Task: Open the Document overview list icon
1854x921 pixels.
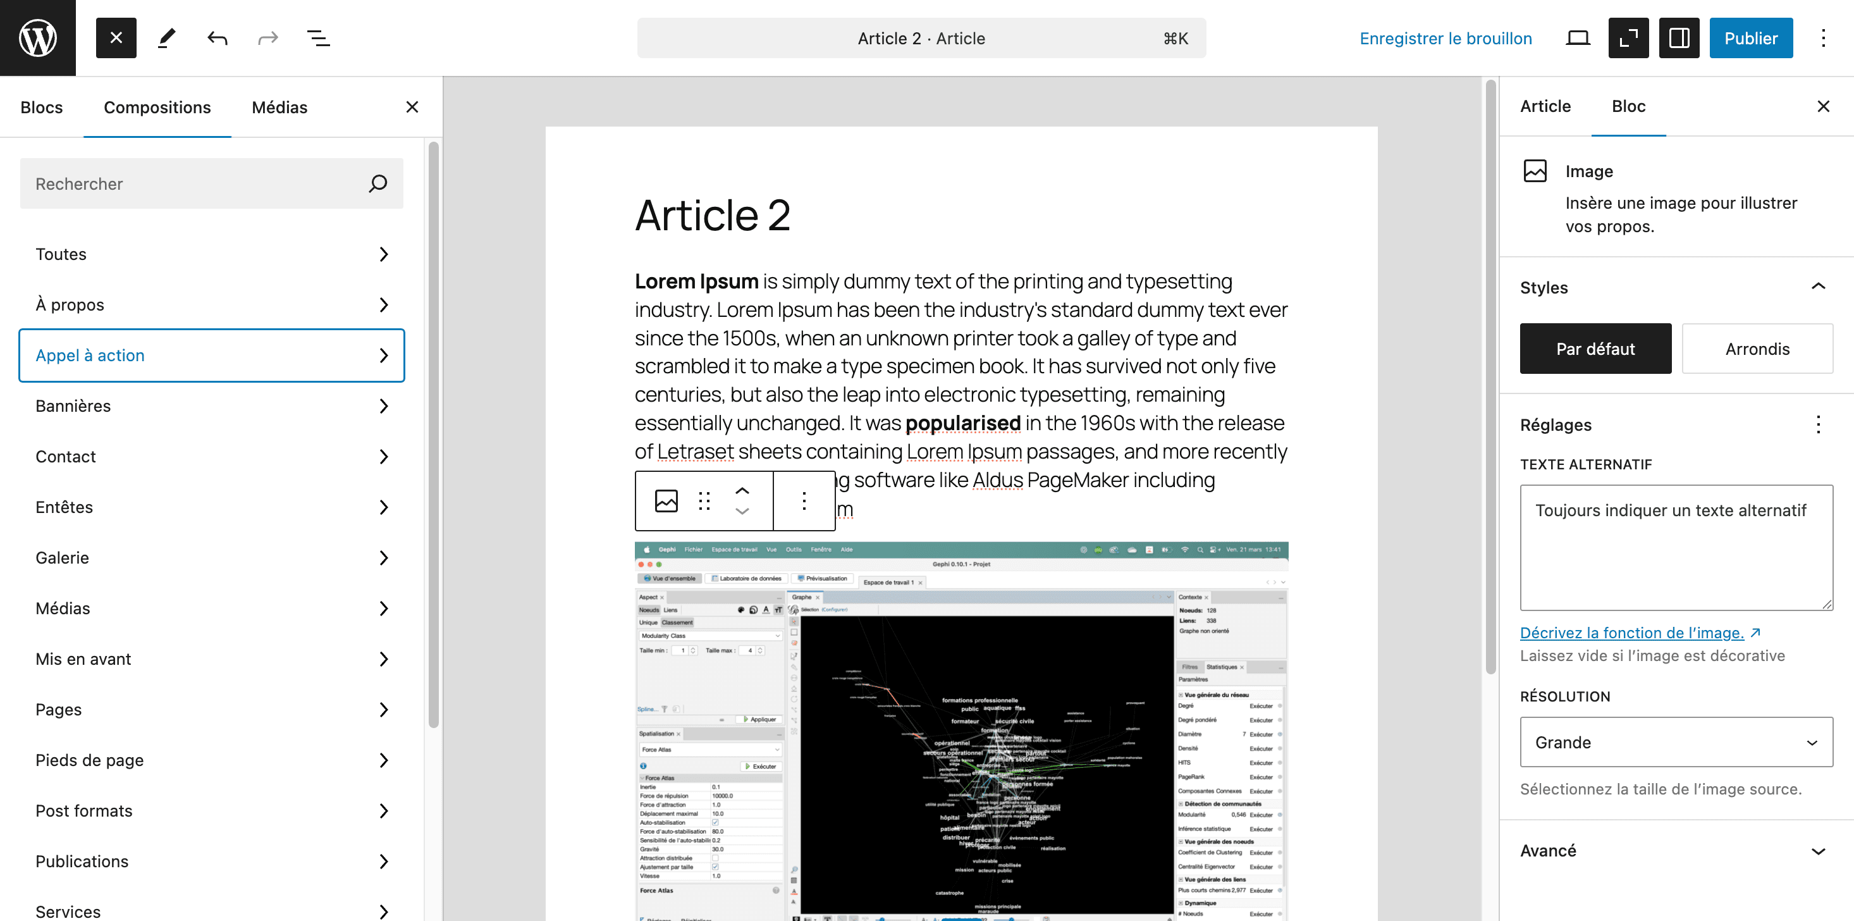Action: pos(318,37)
